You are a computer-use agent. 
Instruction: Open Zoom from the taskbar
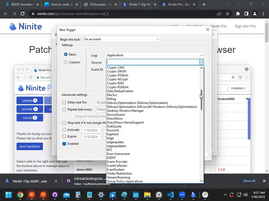pyautogui.click(x=182, y=195)
